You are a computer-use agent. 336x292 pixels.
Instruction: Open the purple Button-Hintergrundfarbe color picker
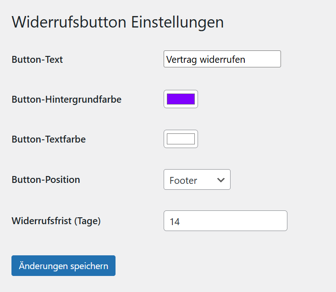(x=181, y=99)
